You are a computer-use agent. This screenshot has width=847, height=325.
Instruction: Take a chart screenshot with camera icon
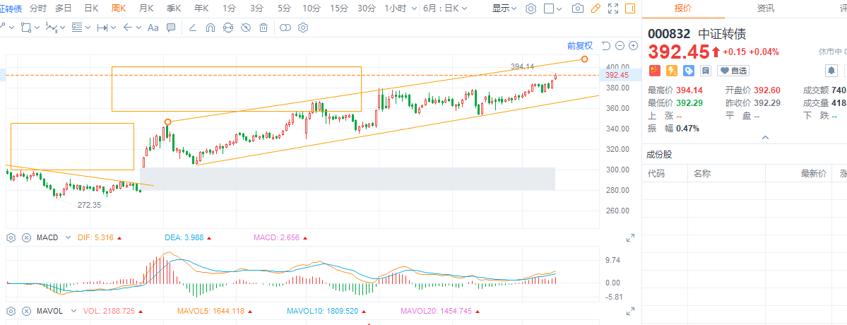[x=578, y=8]
